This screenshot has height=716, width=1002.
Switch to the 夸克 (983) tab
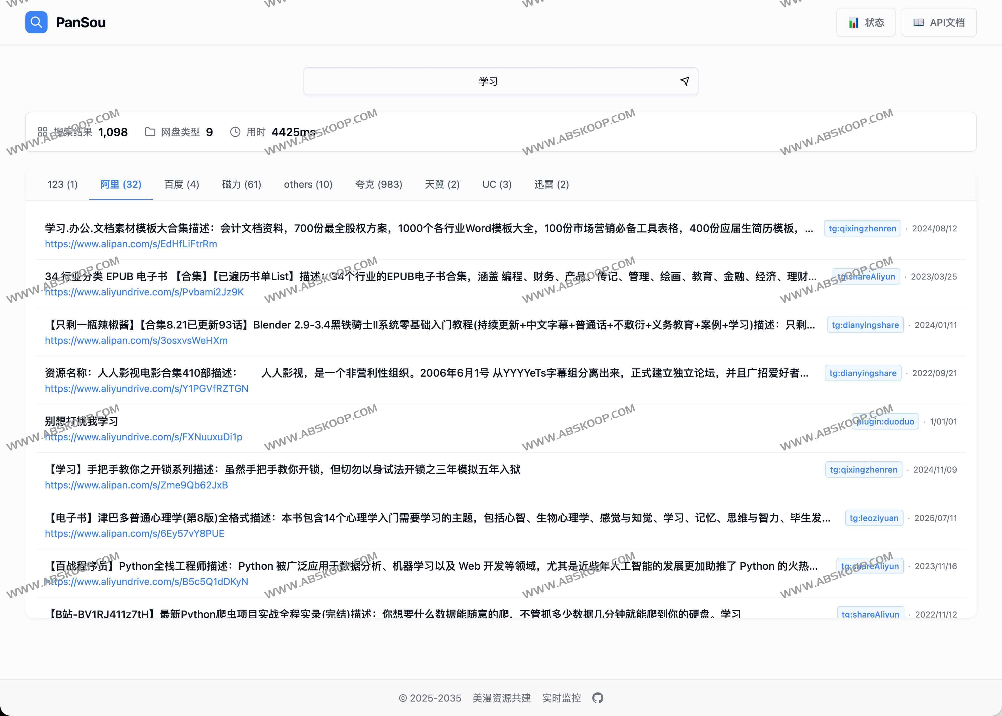tap(378, 184)
